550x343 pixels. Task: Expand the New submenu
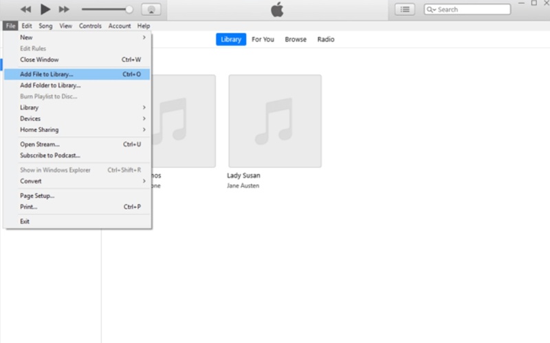click(77, 38)
